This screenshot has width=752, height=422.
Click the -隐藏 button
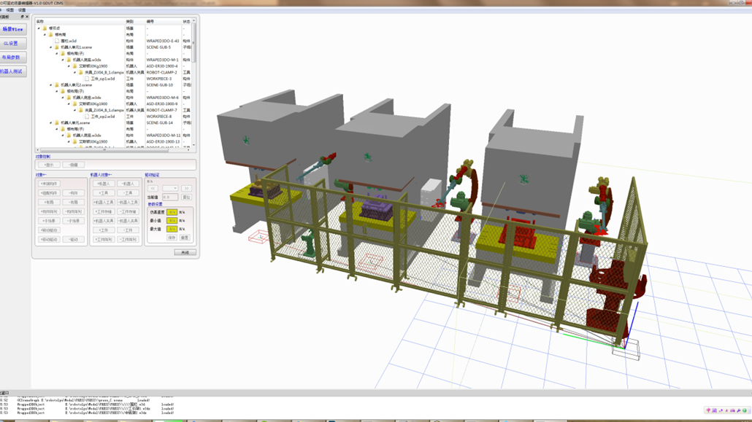[74, 165]
